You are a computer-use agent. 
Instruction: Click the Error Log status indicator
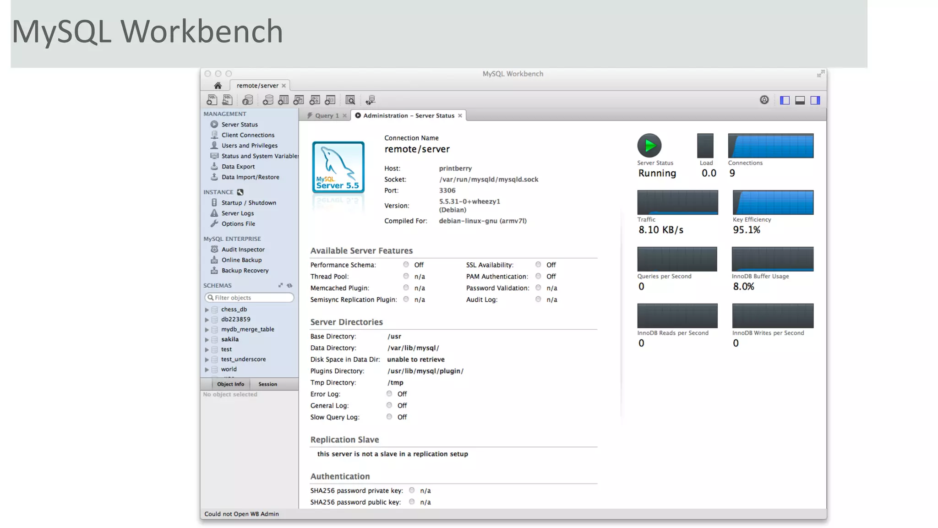(389, 394)
